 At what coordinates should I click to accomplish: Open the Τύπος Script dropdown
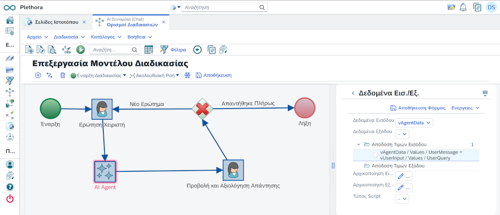402,198
